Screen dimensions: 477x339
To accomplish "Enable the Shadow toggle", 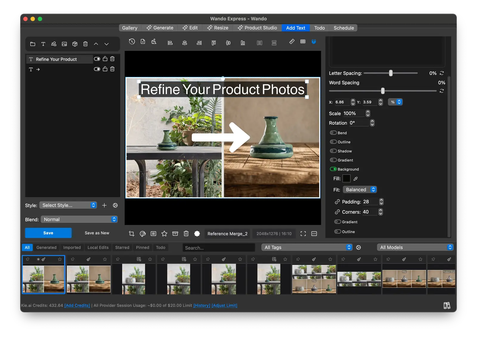I will (x=333, y=151).
